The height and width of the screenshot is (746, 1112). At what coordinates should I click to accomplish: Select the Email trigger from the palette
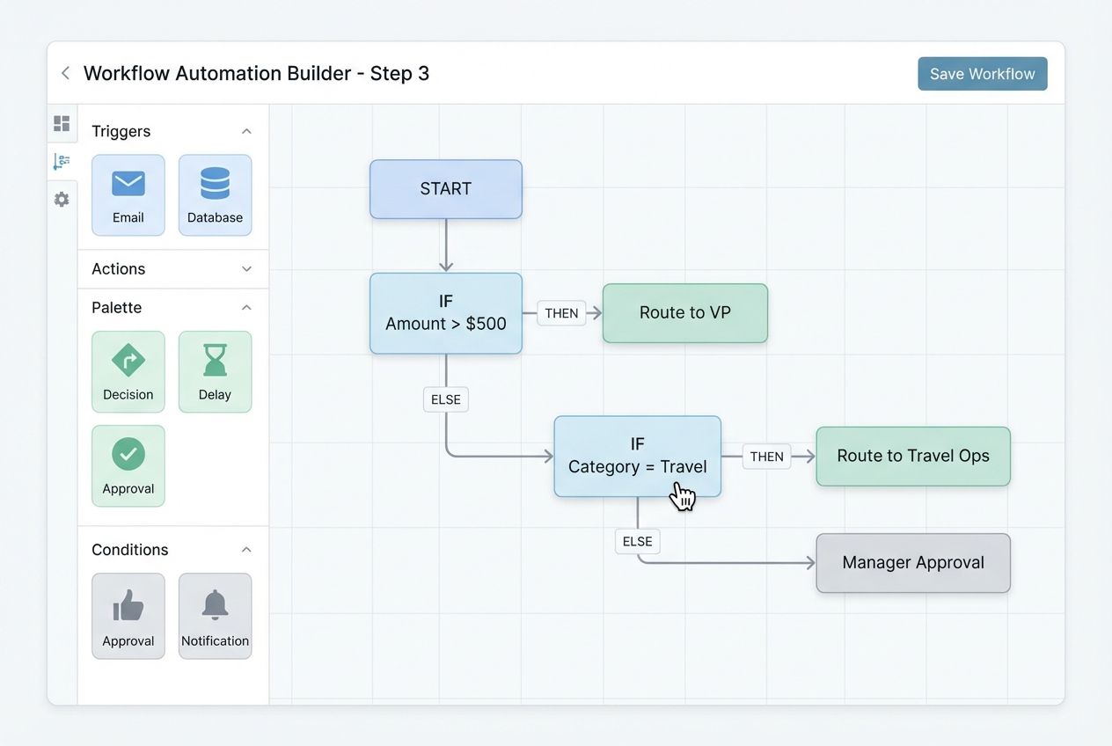click(128, 194)
